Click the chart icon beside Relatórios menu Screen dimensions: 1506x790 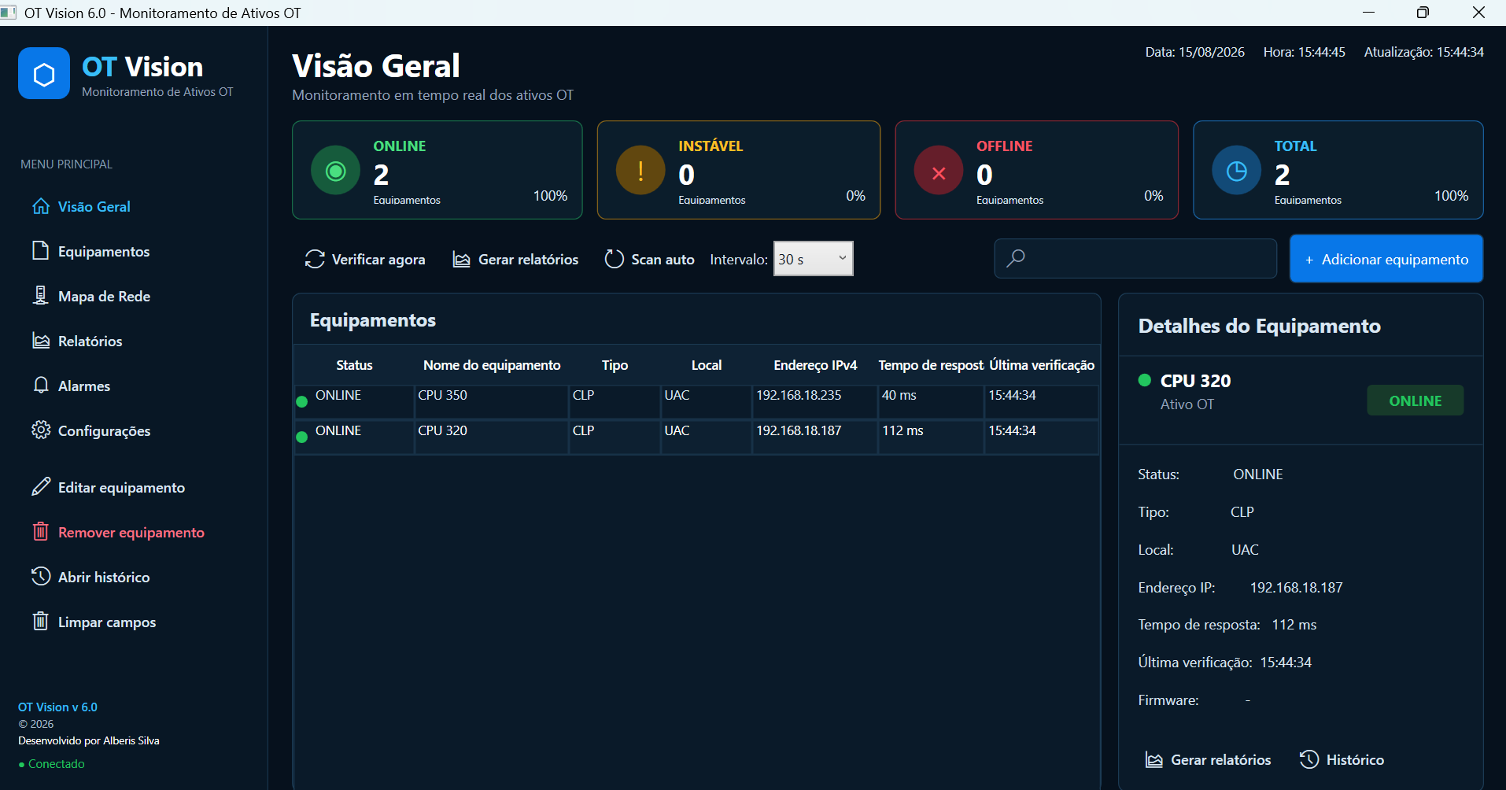tap(41, 340)
